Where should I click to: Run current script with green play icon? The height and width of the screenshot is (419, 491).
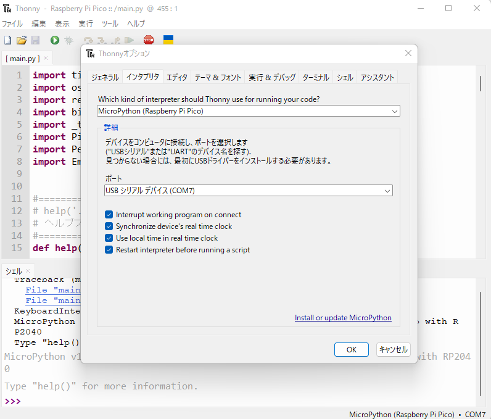coord(55,40)
